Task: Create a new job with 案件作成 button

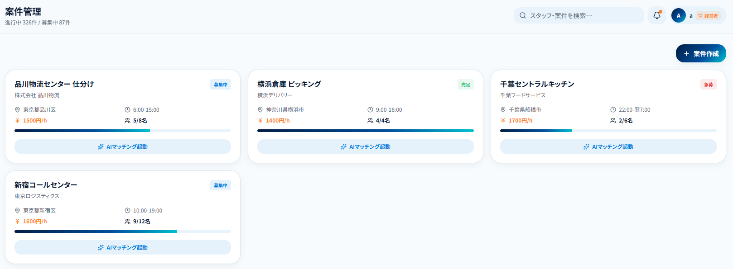Action: tap(701, 53)
